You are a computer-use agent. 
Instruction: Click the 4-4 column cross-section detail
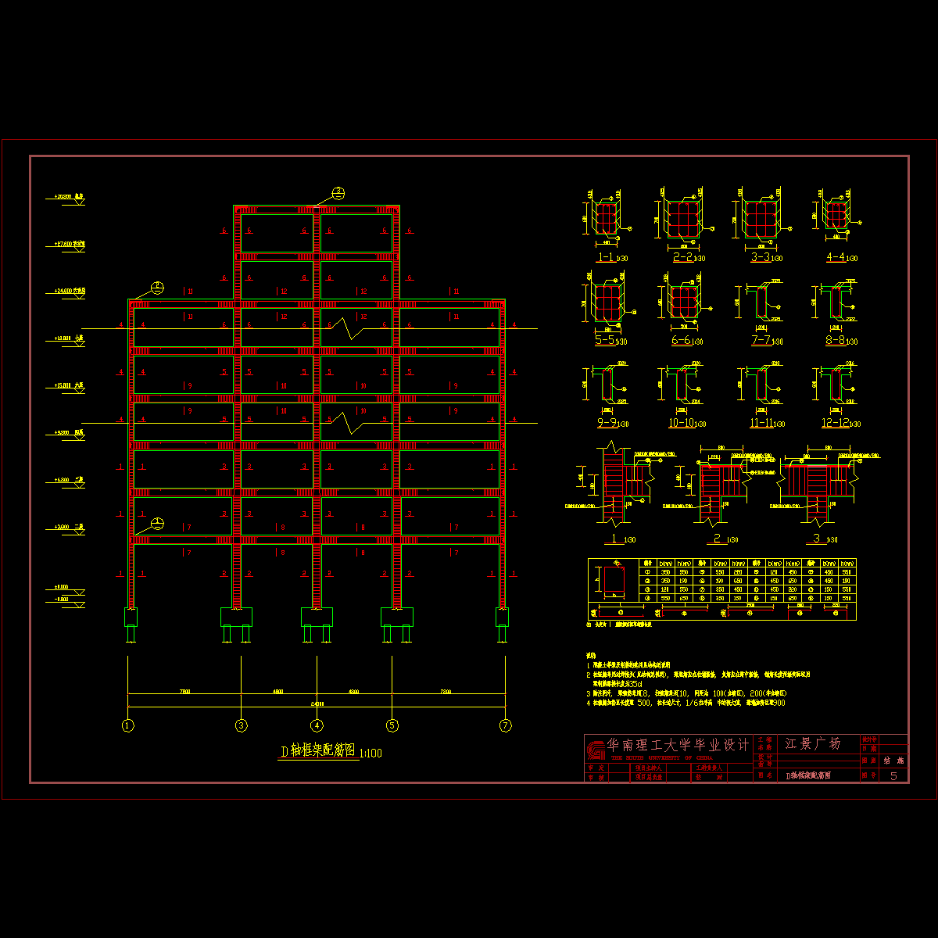click(836, 213)
